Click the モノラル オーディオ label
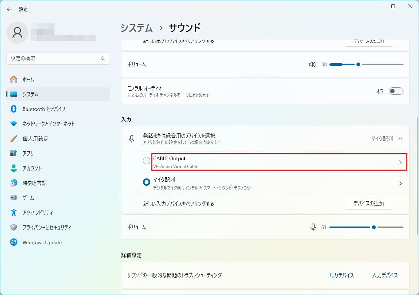The image size is (419, 295). (145, 88)
